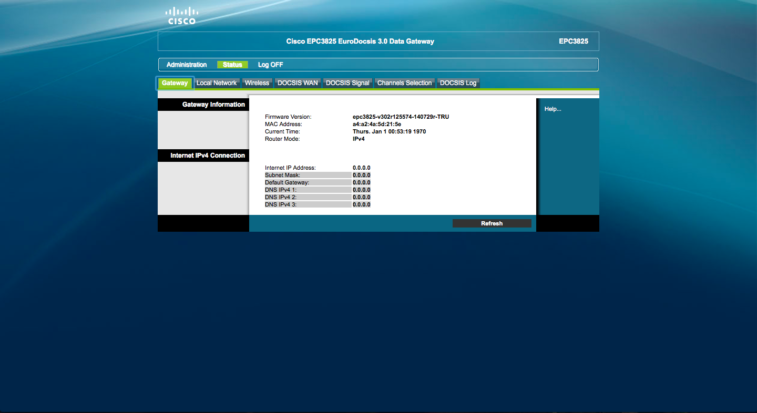Click the Internet IP Address 0.0.0.0 value
This screenshot has width=757, height=413.
pyautogui.click(x=362, y=168)
